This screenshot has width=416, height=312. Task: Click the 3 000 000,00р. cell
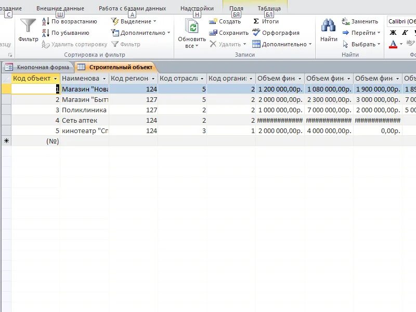[x=378, y=99]
